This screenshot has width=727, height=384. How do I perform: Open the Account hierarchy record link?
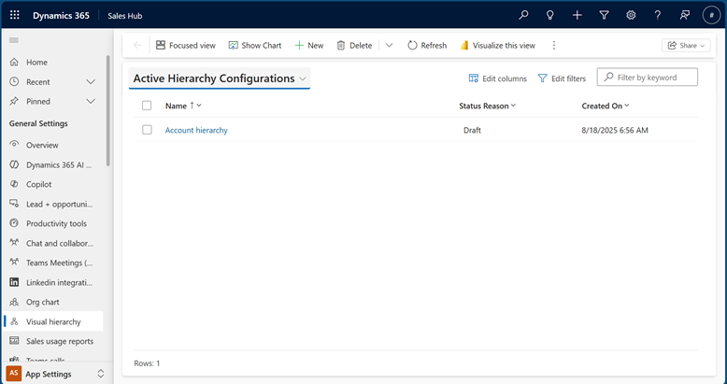(x=196, y=130)
